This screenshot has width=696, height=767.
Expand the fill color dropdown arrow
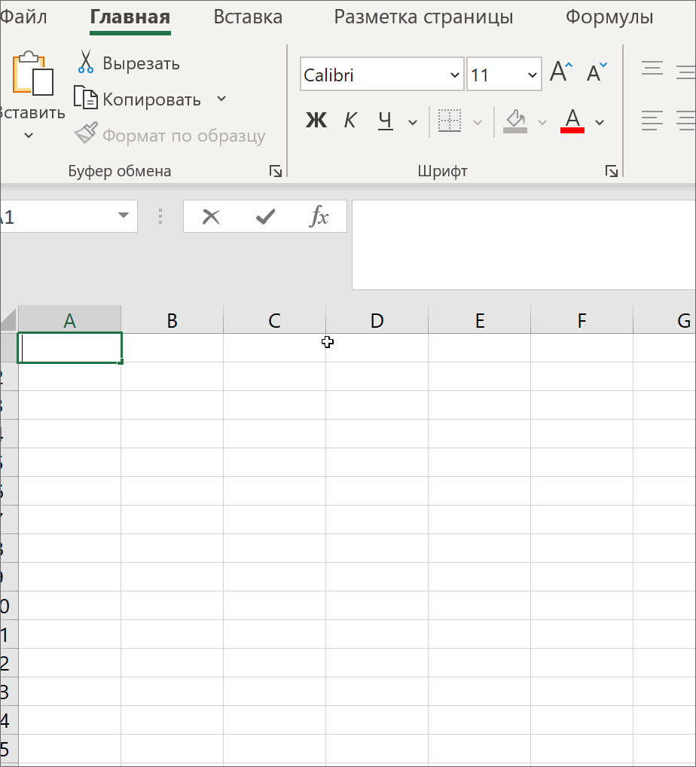(x=542, y=122)
